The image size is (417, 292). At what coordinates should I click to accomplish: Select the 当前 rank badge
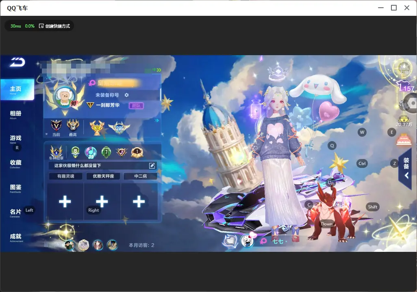(56, 127)
